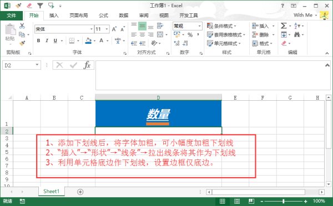Click the Name Box showing D2

pos(21,65)
